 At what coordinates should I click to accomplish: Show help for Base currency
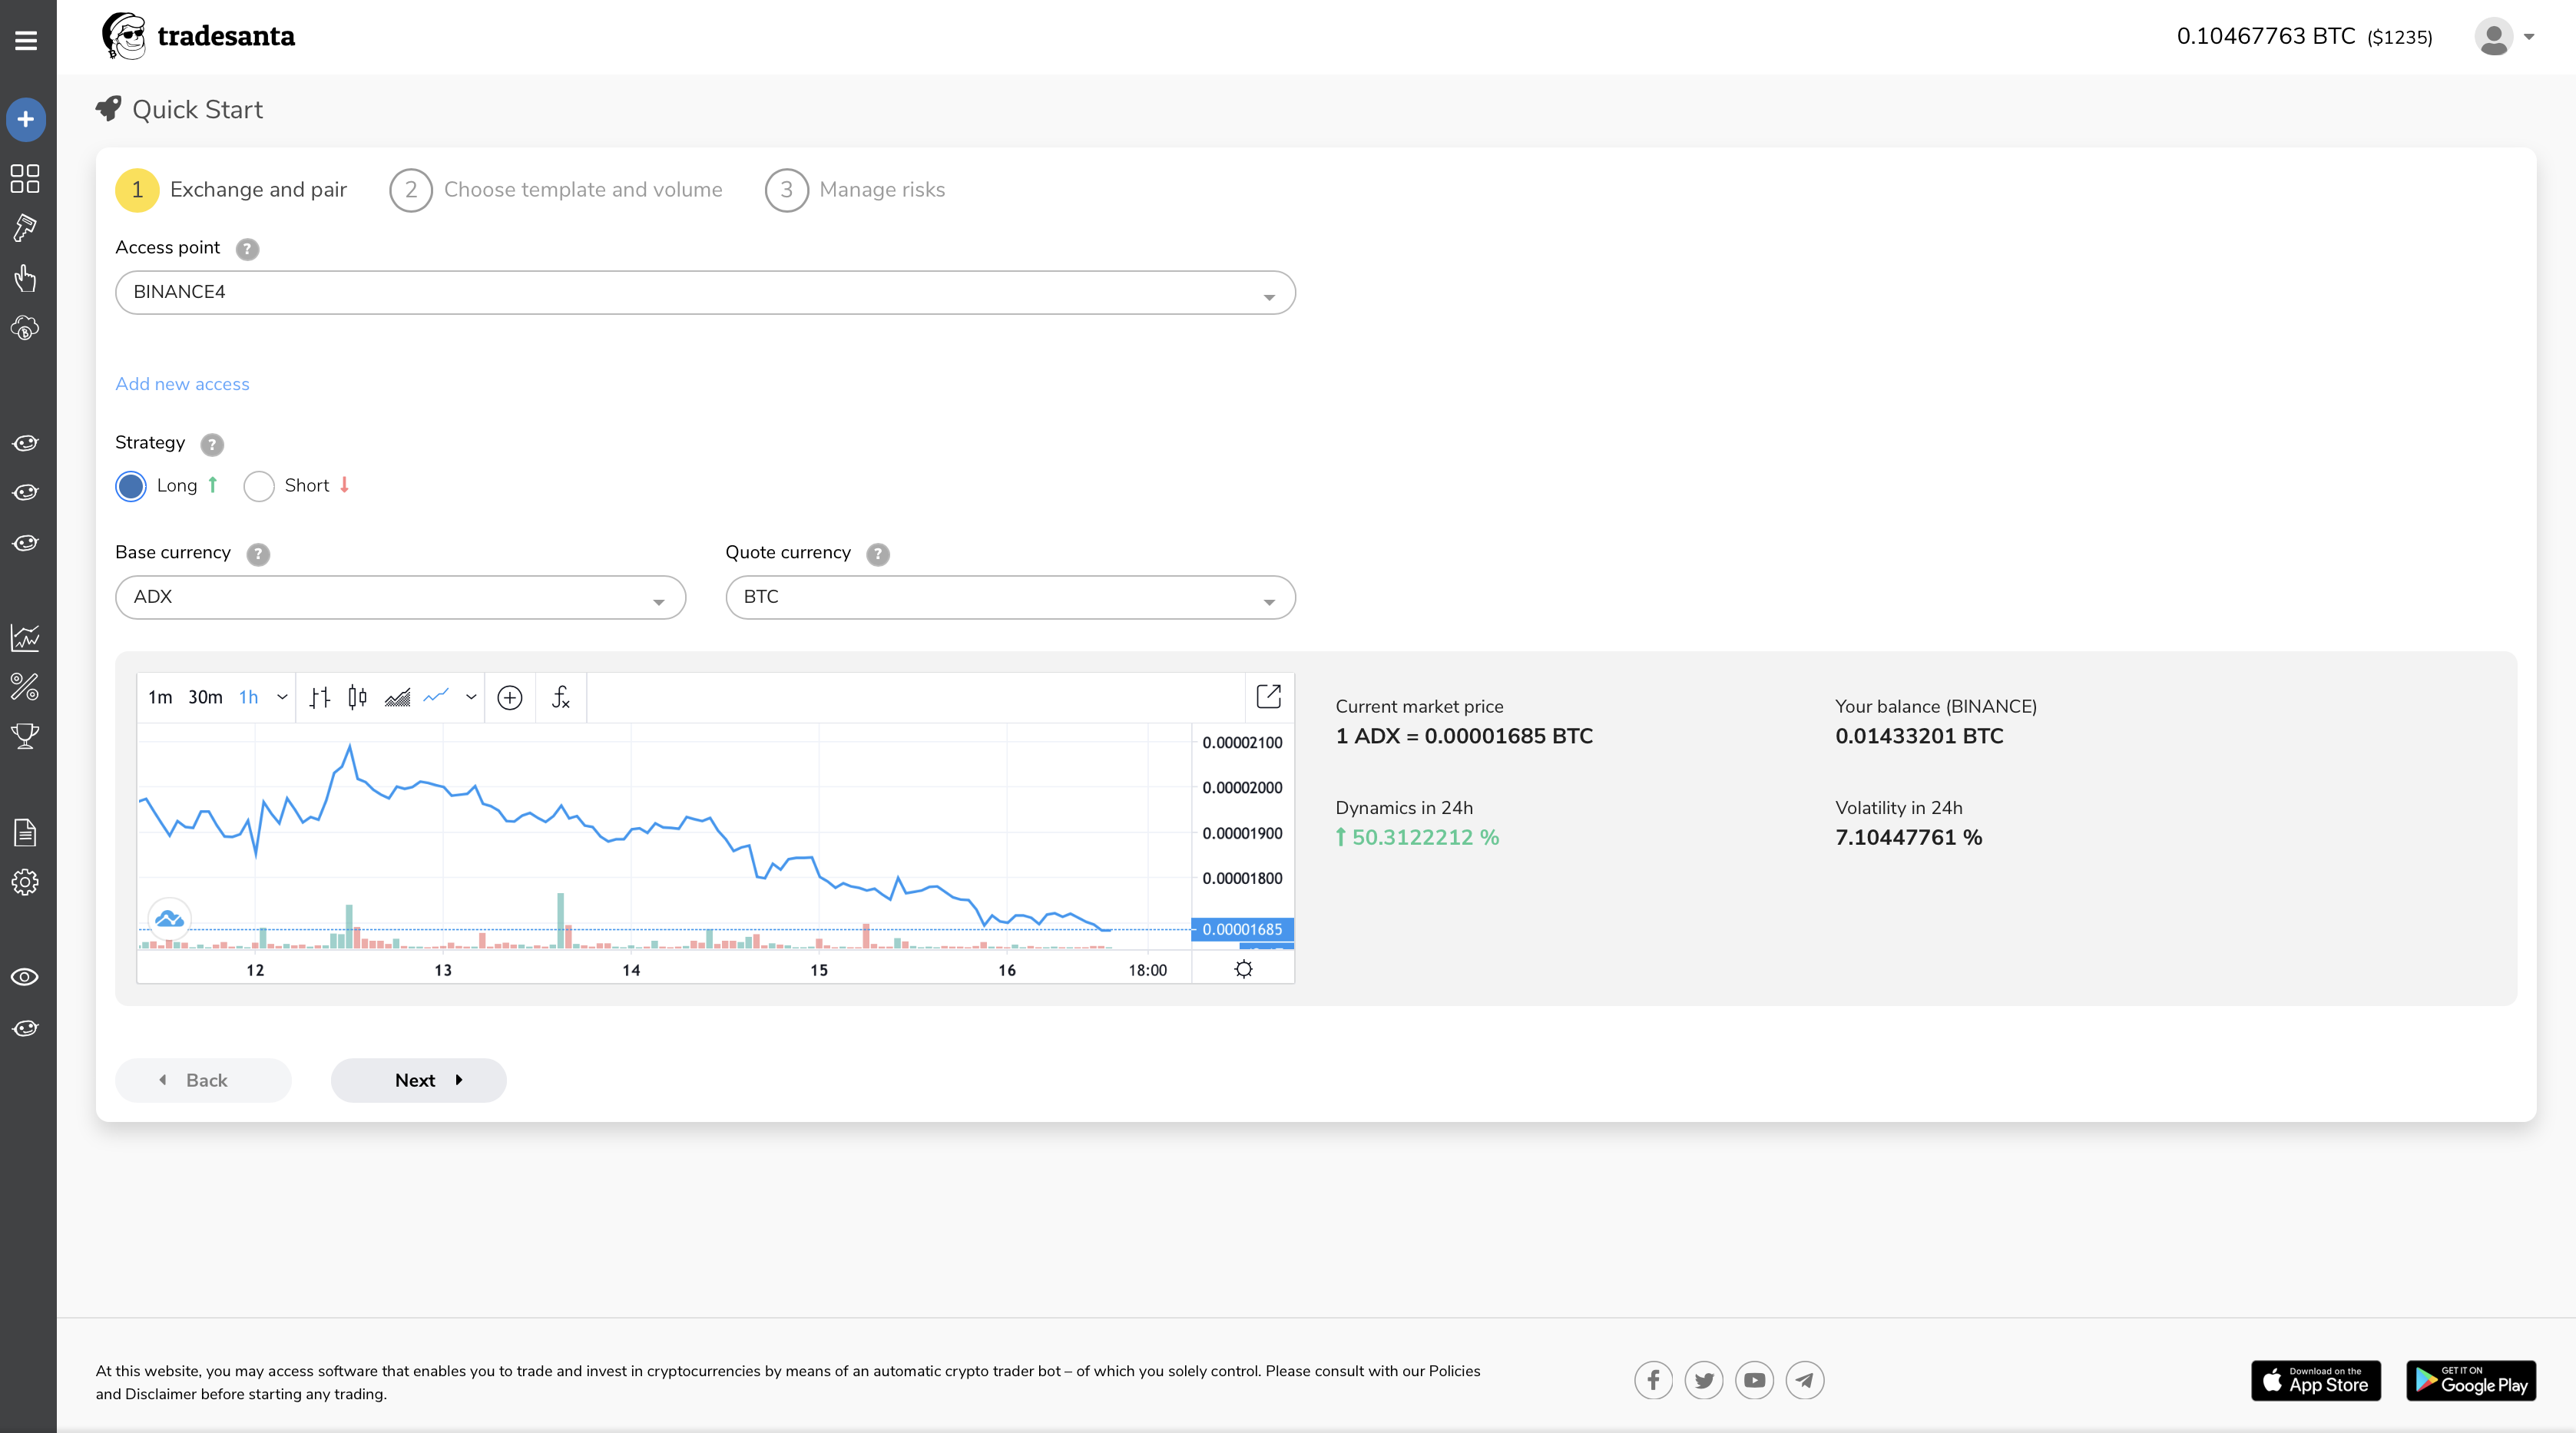pyautogui.click(x=258, y=554)
